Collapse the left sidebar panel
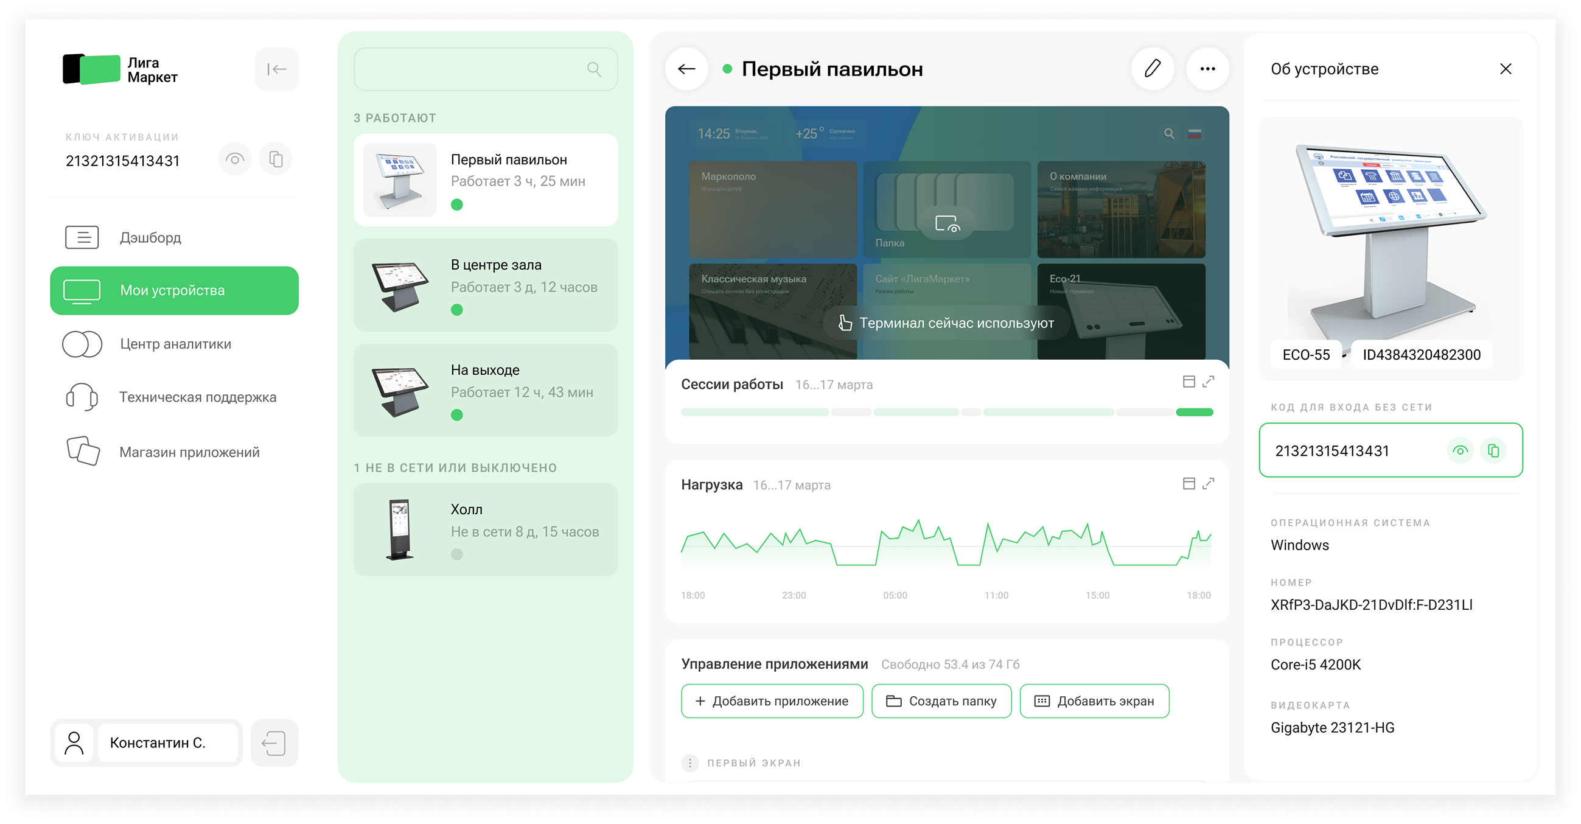 276,69
